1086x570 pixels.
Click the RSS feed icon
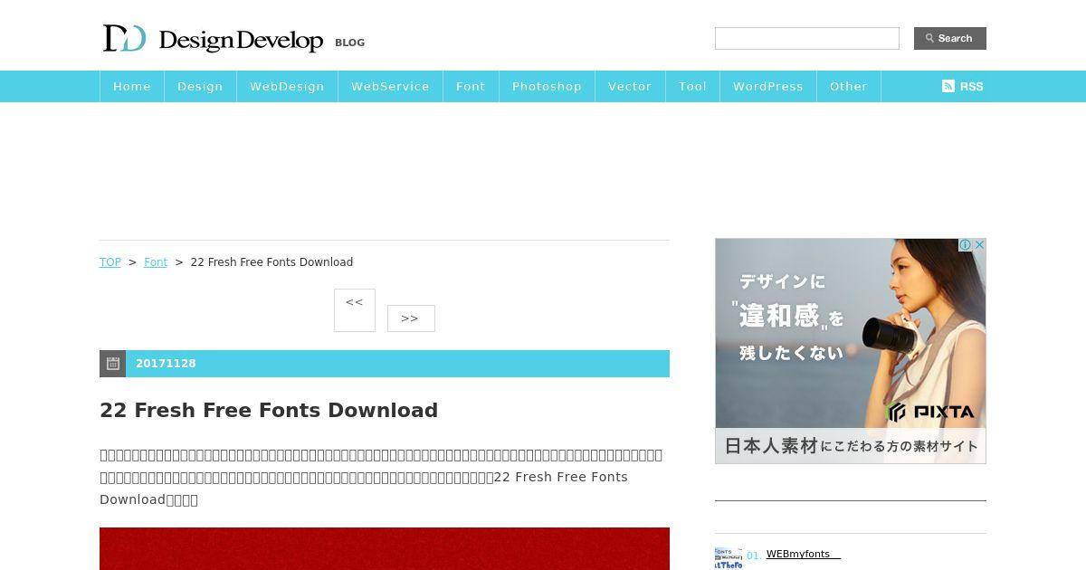point(948,86)
